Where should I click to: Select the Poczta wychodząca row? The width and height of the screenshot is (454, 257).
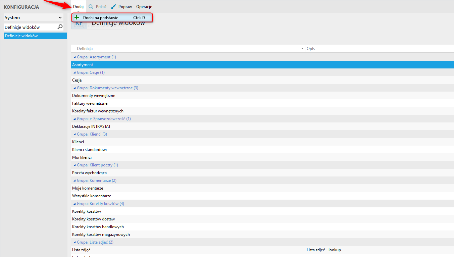(262, 173)
